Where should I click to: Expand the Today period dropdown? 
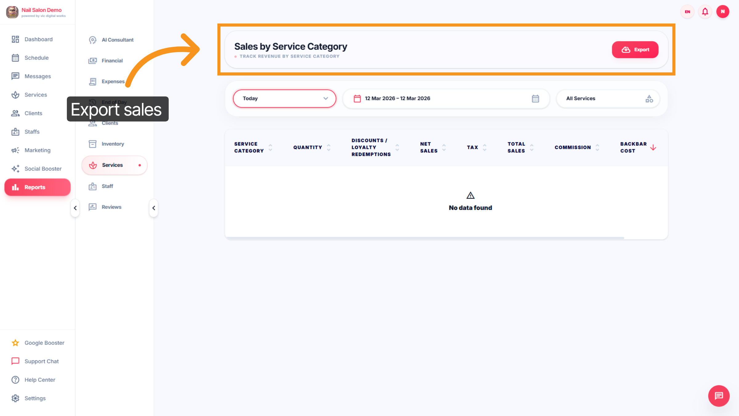coord(284,99)
